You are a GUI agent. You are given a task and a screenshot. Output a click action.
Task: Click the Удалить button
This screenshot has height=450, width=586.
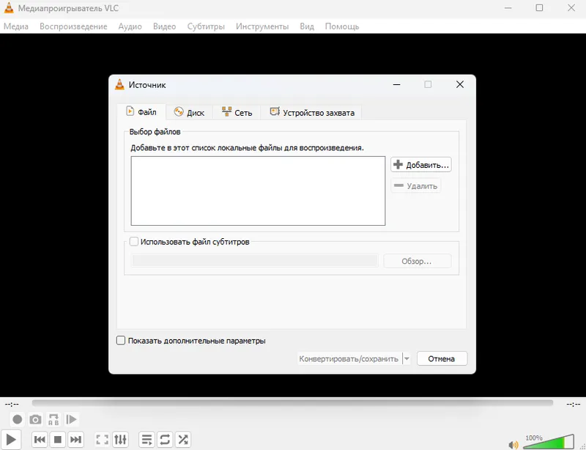(416, 186)
